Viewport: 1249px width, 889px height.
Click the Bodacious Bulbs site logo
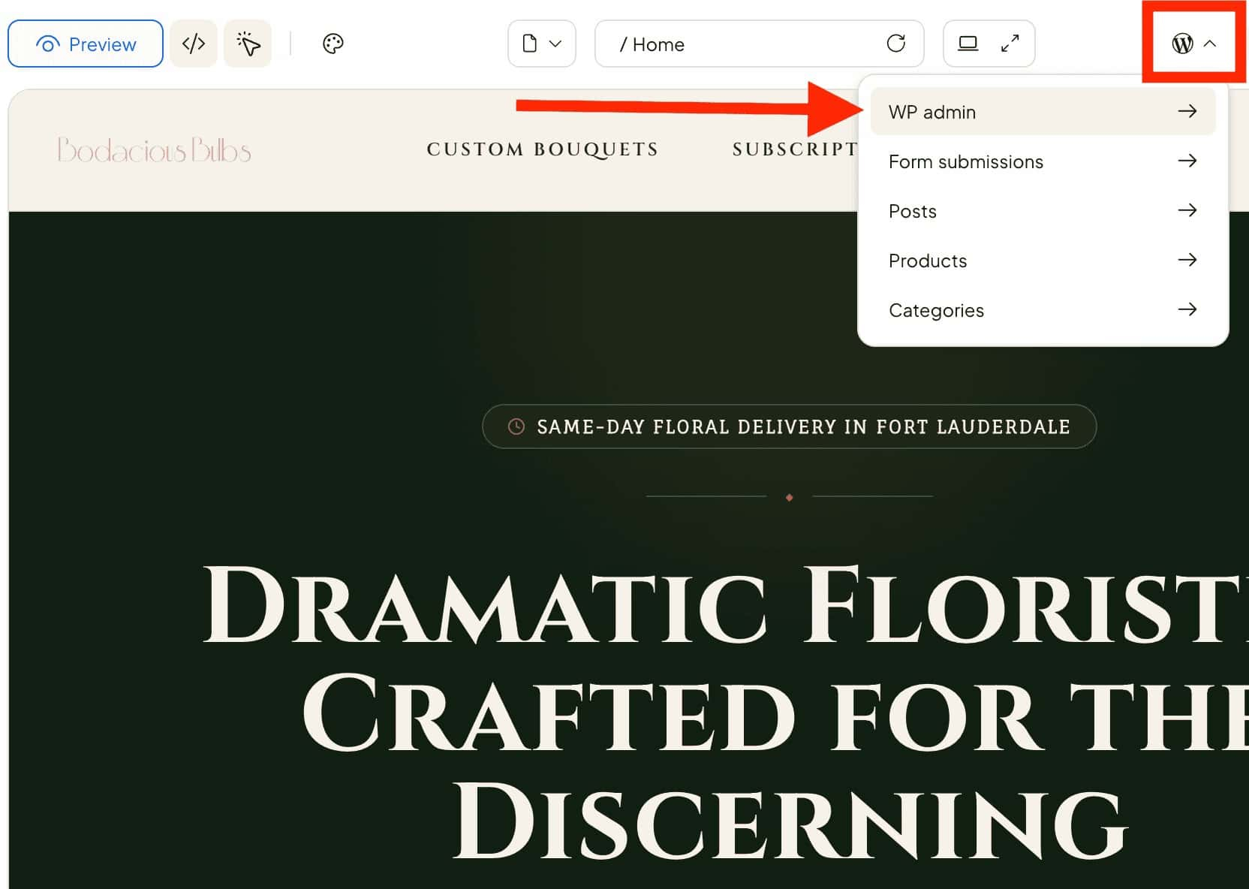tap(154, 150)
